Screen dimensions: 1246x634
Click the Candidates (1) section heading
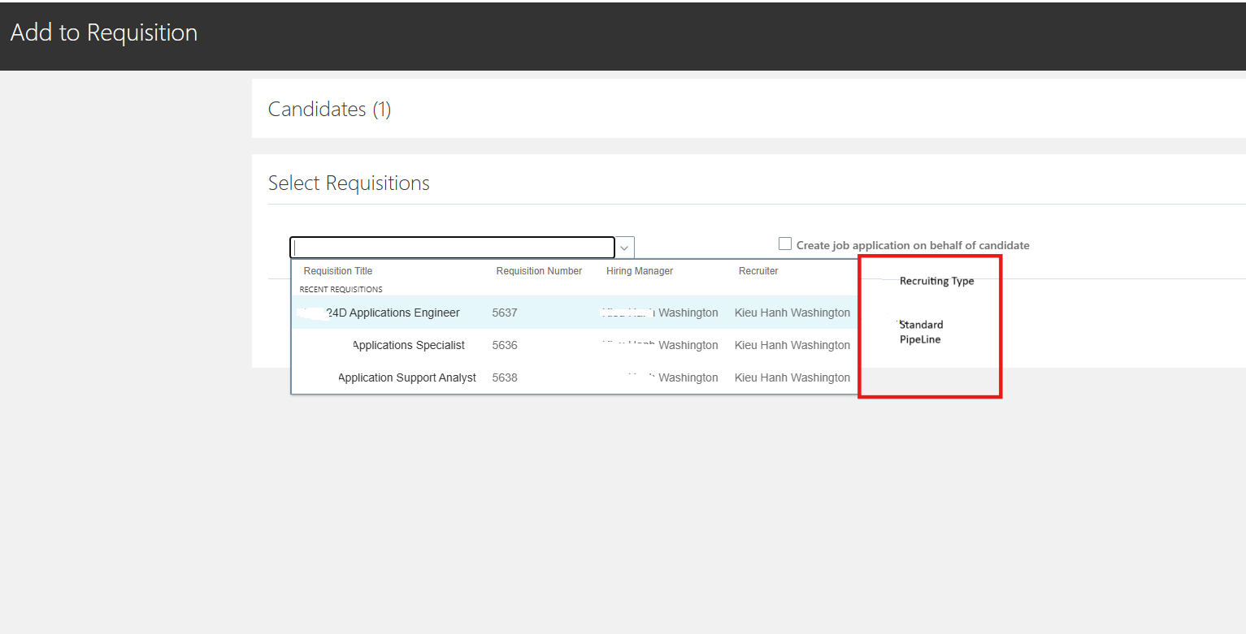[329, 108]
